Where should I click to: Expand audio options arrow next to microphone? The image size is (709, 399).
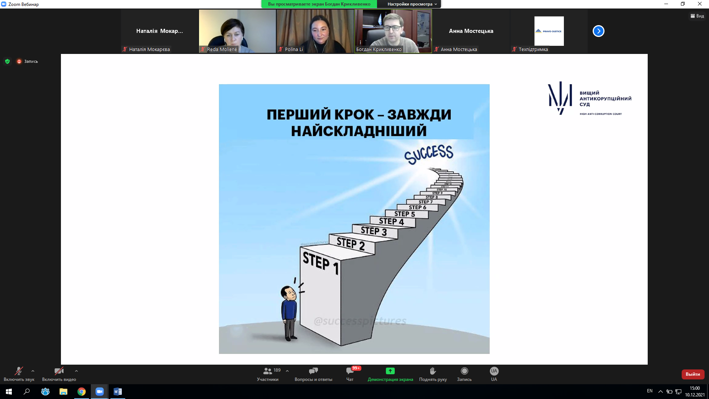33,371
